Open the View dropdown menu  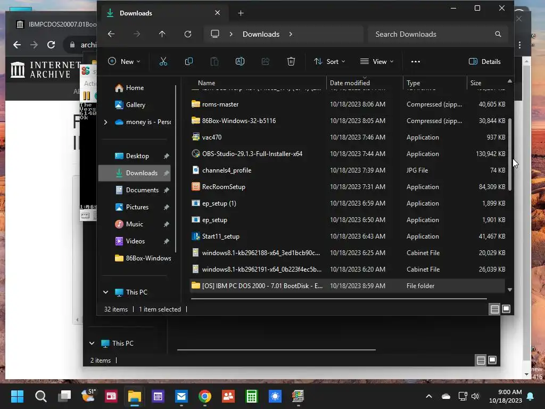tap(377, 62)
